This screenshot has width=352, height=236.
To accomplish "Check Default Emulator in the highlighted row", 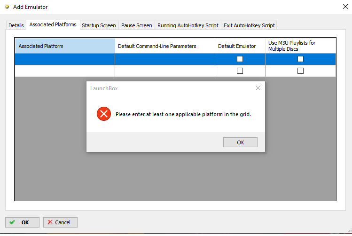I will [x=240, y=59].
